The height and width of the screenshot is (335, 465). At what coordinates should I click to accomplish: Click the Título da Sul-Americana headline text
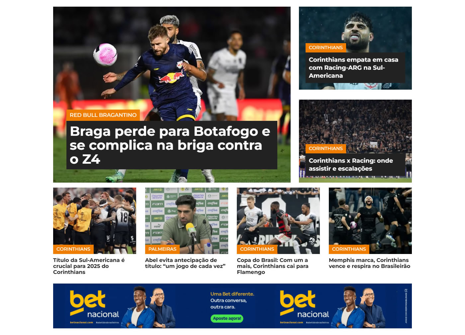[89, 266]
